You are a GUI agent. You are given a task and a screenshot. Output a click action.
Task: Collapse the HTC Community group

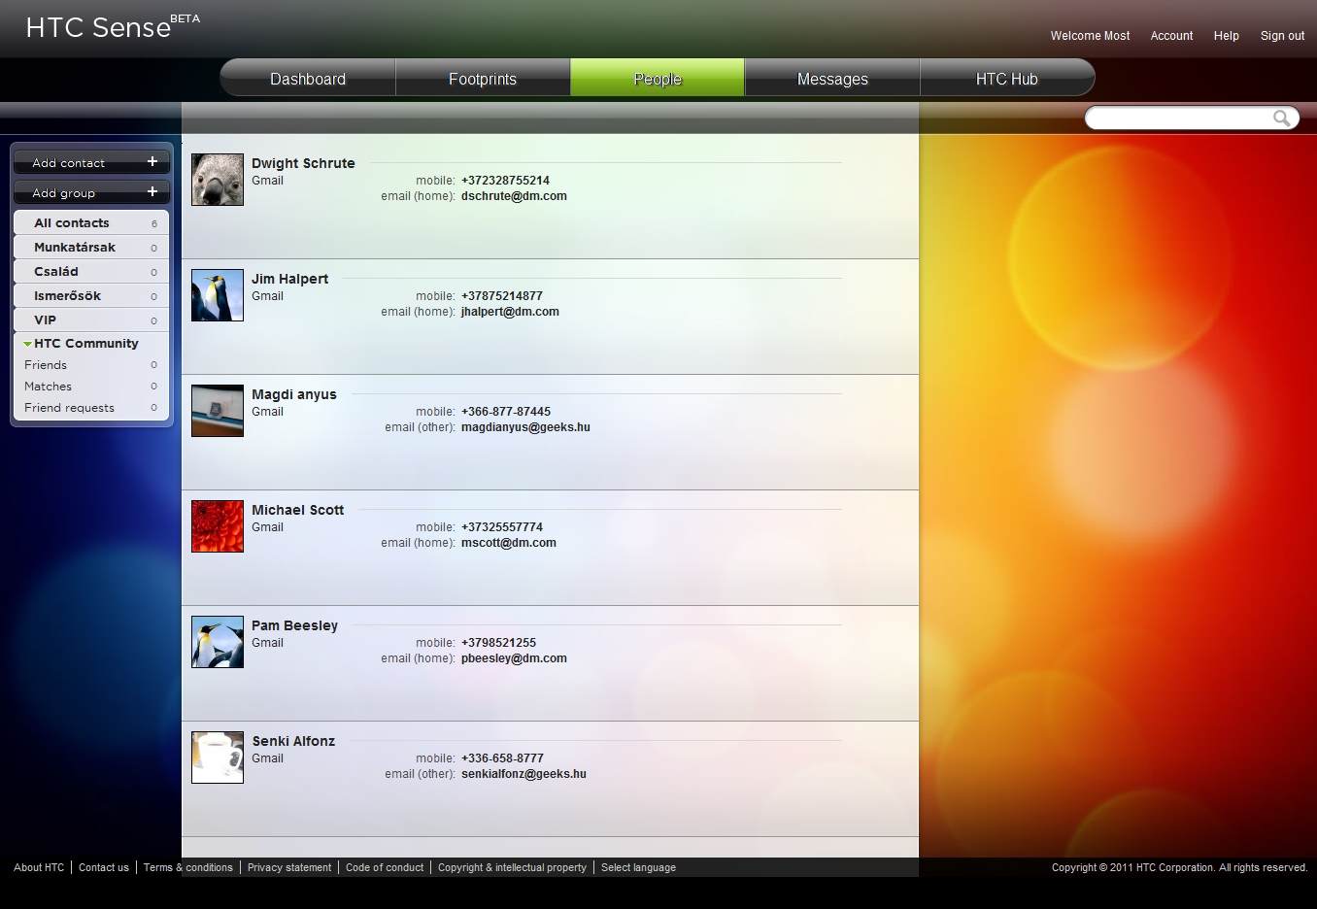tap(28, 344)
